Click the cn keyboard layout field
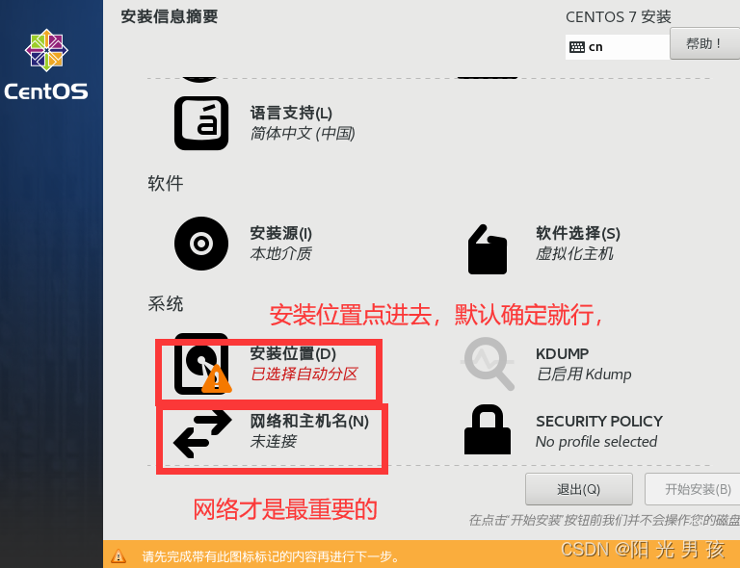 coord(618,47)
